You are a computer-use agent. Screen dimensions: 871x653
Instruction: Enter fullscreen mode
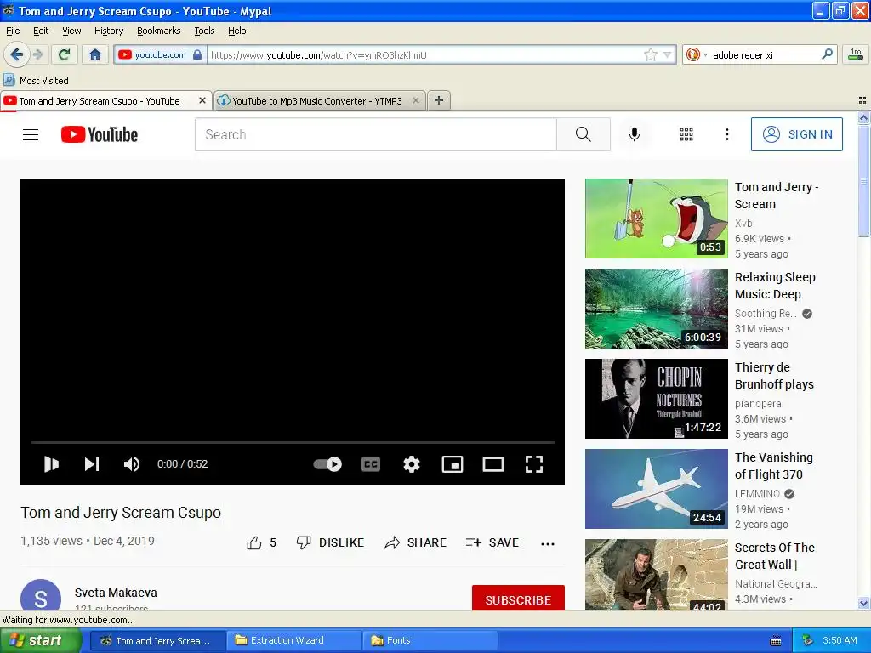point(534,463)
